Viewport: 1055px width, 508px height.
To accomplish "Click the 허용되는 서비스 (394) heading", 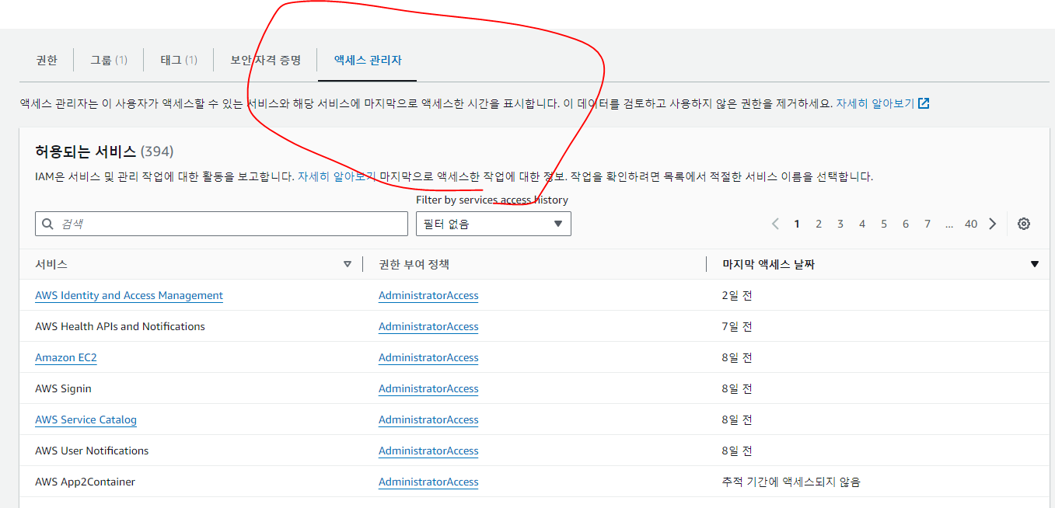I will pos(104,151).
